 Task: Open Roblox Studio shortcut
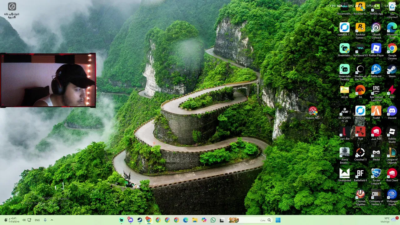coord(392,135)
